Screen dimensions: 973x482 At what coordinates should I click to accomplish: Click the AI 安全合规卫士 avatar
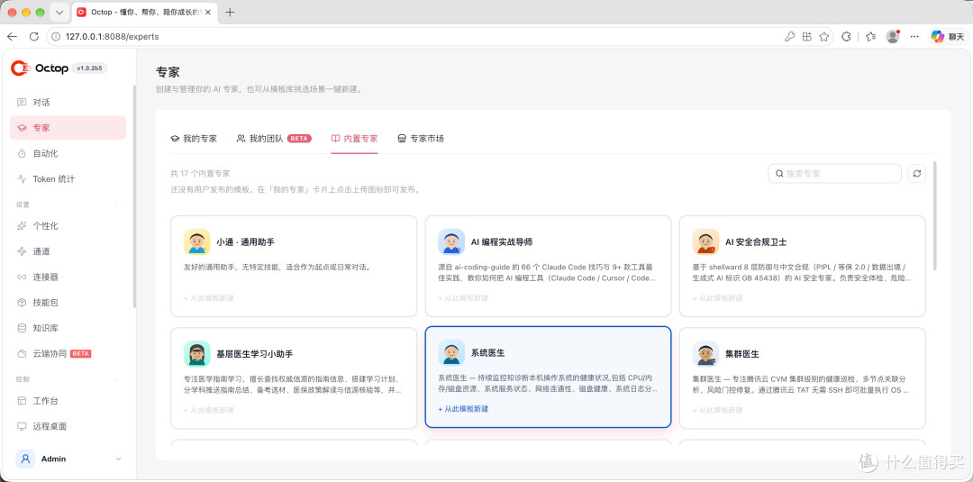click(705, 242)
